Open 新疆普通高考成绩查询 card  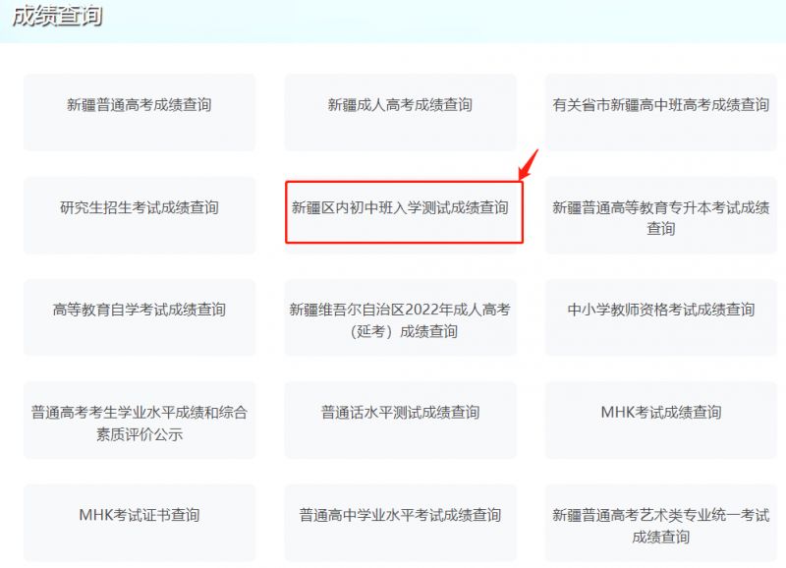140,112
